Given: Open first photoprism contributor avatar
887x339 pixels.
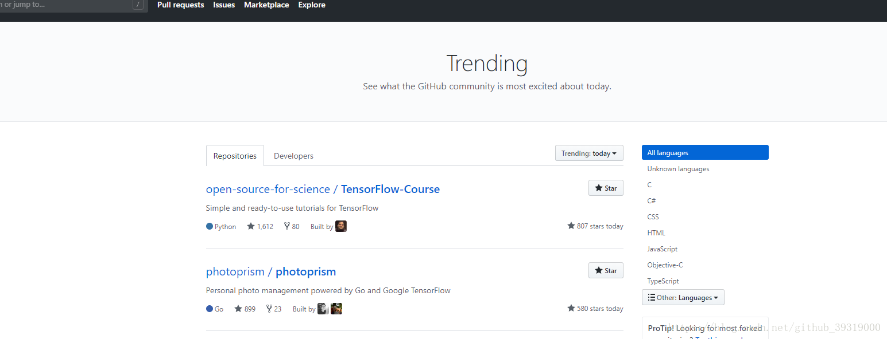Looking at the screenshot, I should pyautogui.click(x=323, y=309).
